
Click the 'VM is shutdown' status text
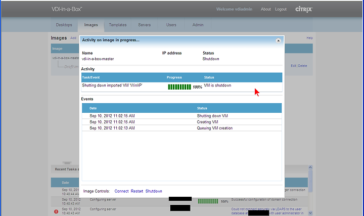(217, 85)
